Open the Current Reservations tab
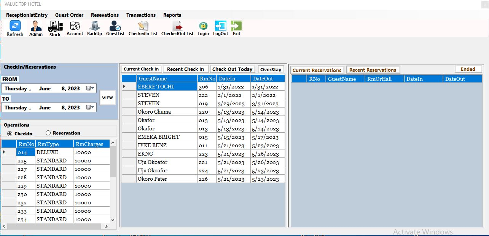This screenshot has width=489, height=236. [x=317, y=70]
